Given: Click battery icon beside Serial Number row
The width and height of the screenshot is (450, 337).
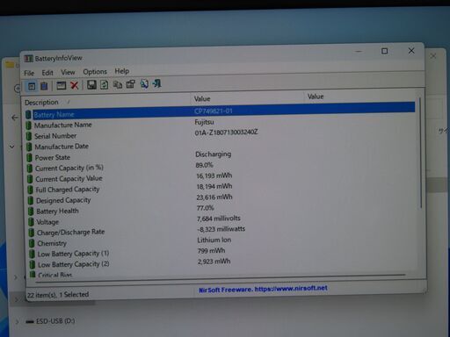Looking at the screenshot, I should 29,136.
